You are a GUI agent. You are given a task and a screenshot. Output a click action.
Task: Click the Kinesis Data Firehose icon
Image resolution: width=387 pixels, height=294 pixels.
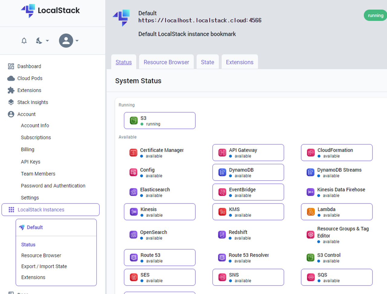pos(311,192)
